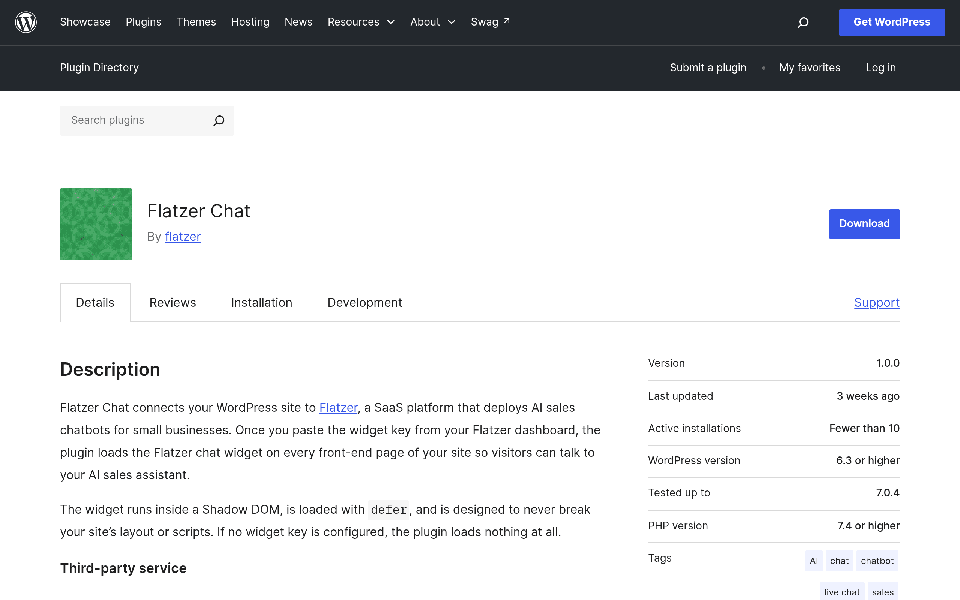Click the '7.4 or higher' value
Image resolution: width=960 pixels, height=600 pixels.
tap(869, 526)
